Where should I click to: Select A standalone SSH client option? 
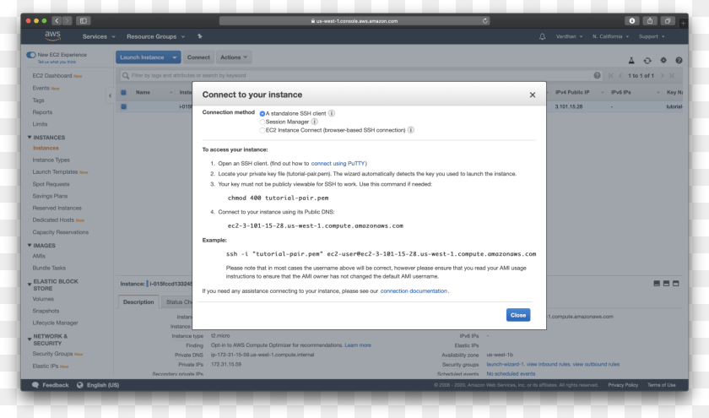[x=262, y=113]
